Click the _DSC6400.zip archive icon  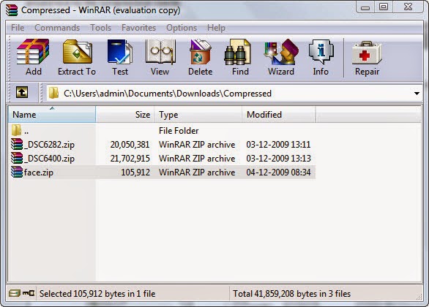pos(17,158)
